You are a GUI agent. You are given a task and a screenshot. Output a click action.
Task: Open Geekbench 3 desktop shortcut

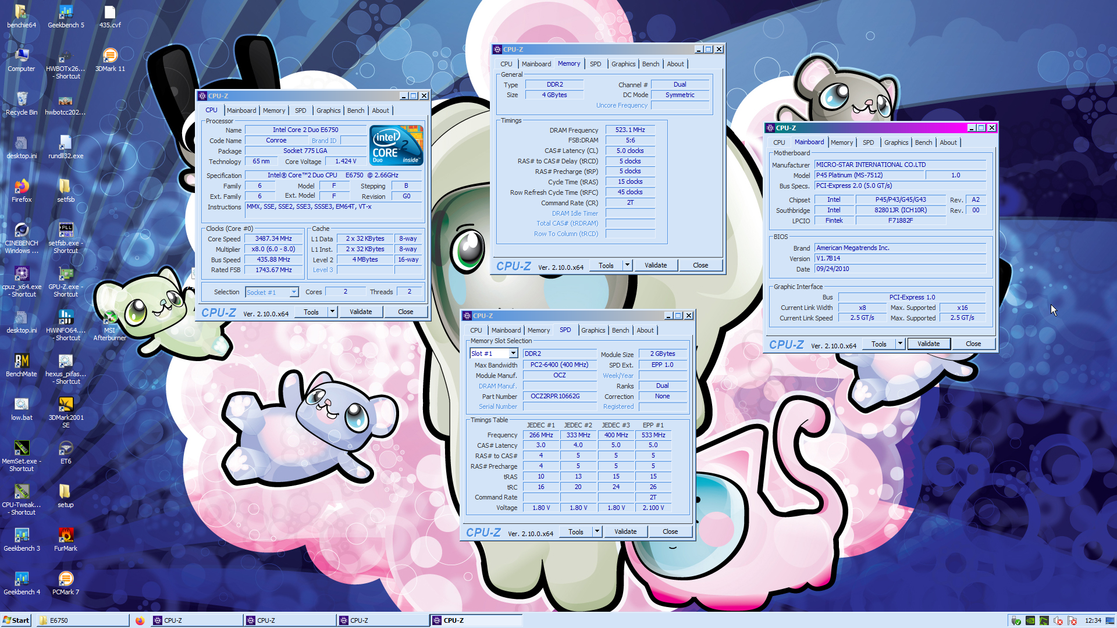pyautogui.click(x=22, y=540)
